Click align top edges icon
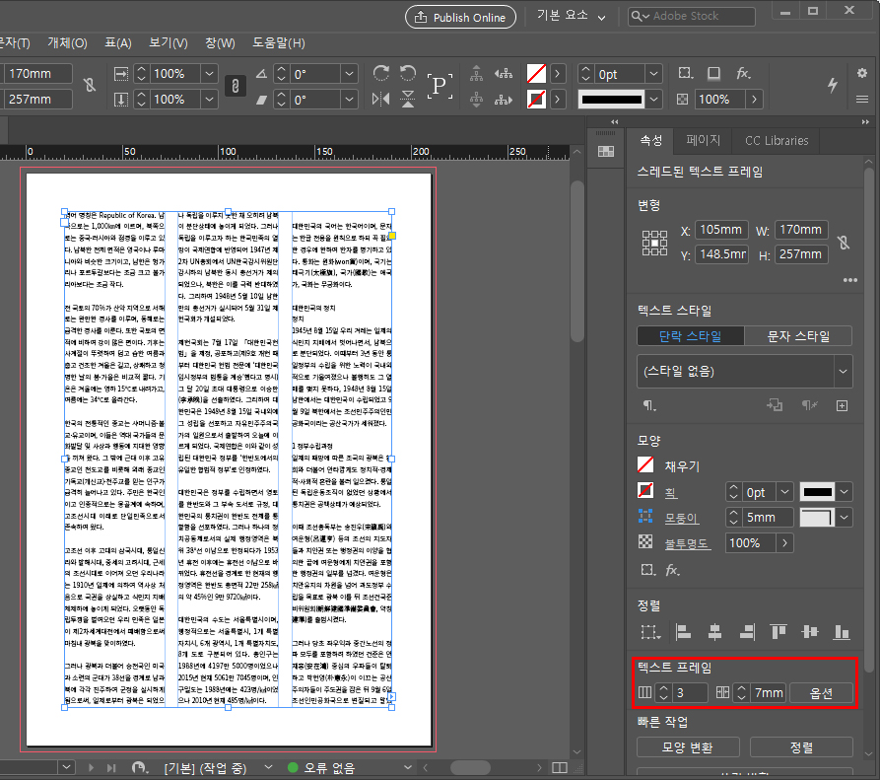This screenshot has height=780, width=880. tap(778, 632)
